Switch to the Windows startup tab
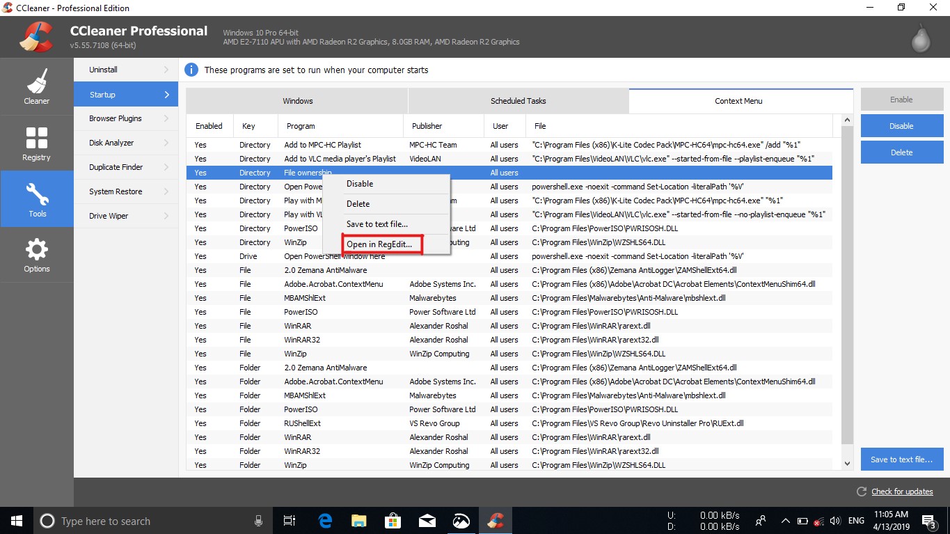The height and width of the screenshot is (534, 950). click(297, 101)
